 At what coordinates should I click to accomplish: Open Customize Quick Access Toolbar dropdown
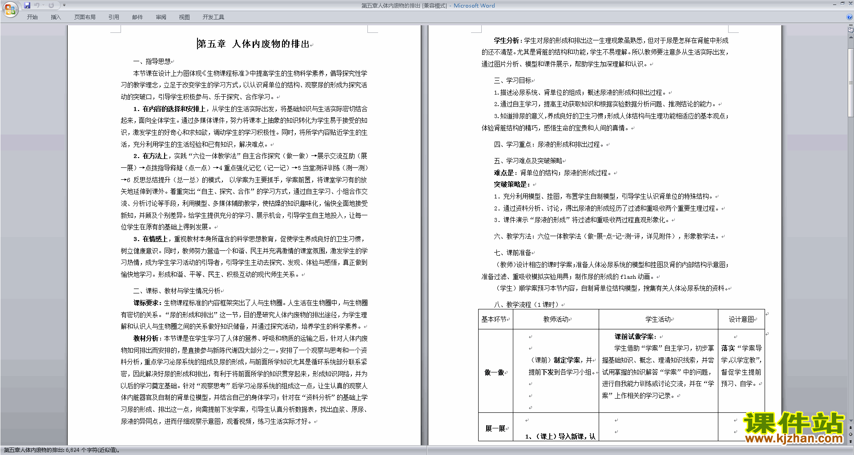click(64, 5)
